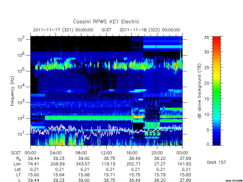Select the end date label "2011-11-18 (322) 00:00:00"

pos(149,30)
